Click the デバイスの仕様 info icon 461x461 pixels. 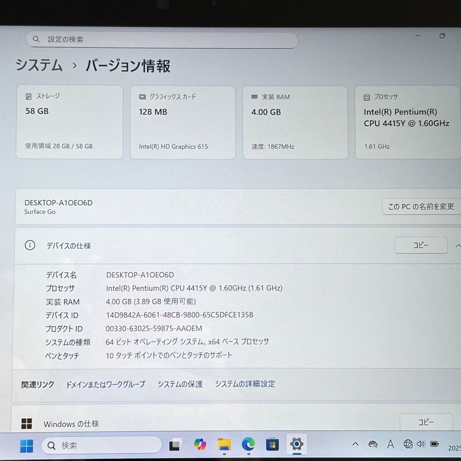pyautogui.click(x=30, y=245)
